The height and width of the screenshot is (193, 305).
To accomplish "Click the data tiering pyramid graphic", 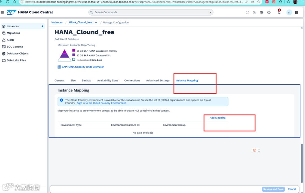I will [64, 55].
